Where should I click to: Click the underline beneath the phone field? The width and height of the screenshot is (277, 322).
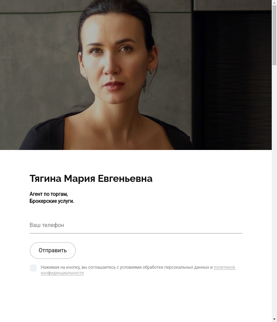click(x=136, y=233)
